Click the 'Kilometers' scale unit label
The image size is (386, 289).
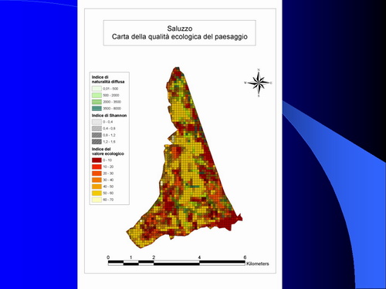point(258,264)
